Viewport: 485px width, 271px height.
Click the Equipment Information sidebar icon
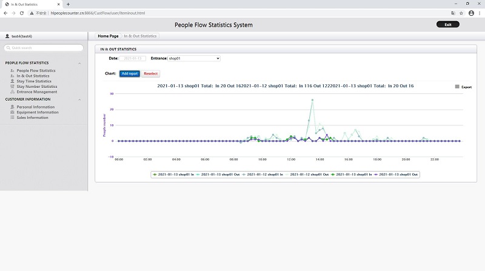coord(12,112)
